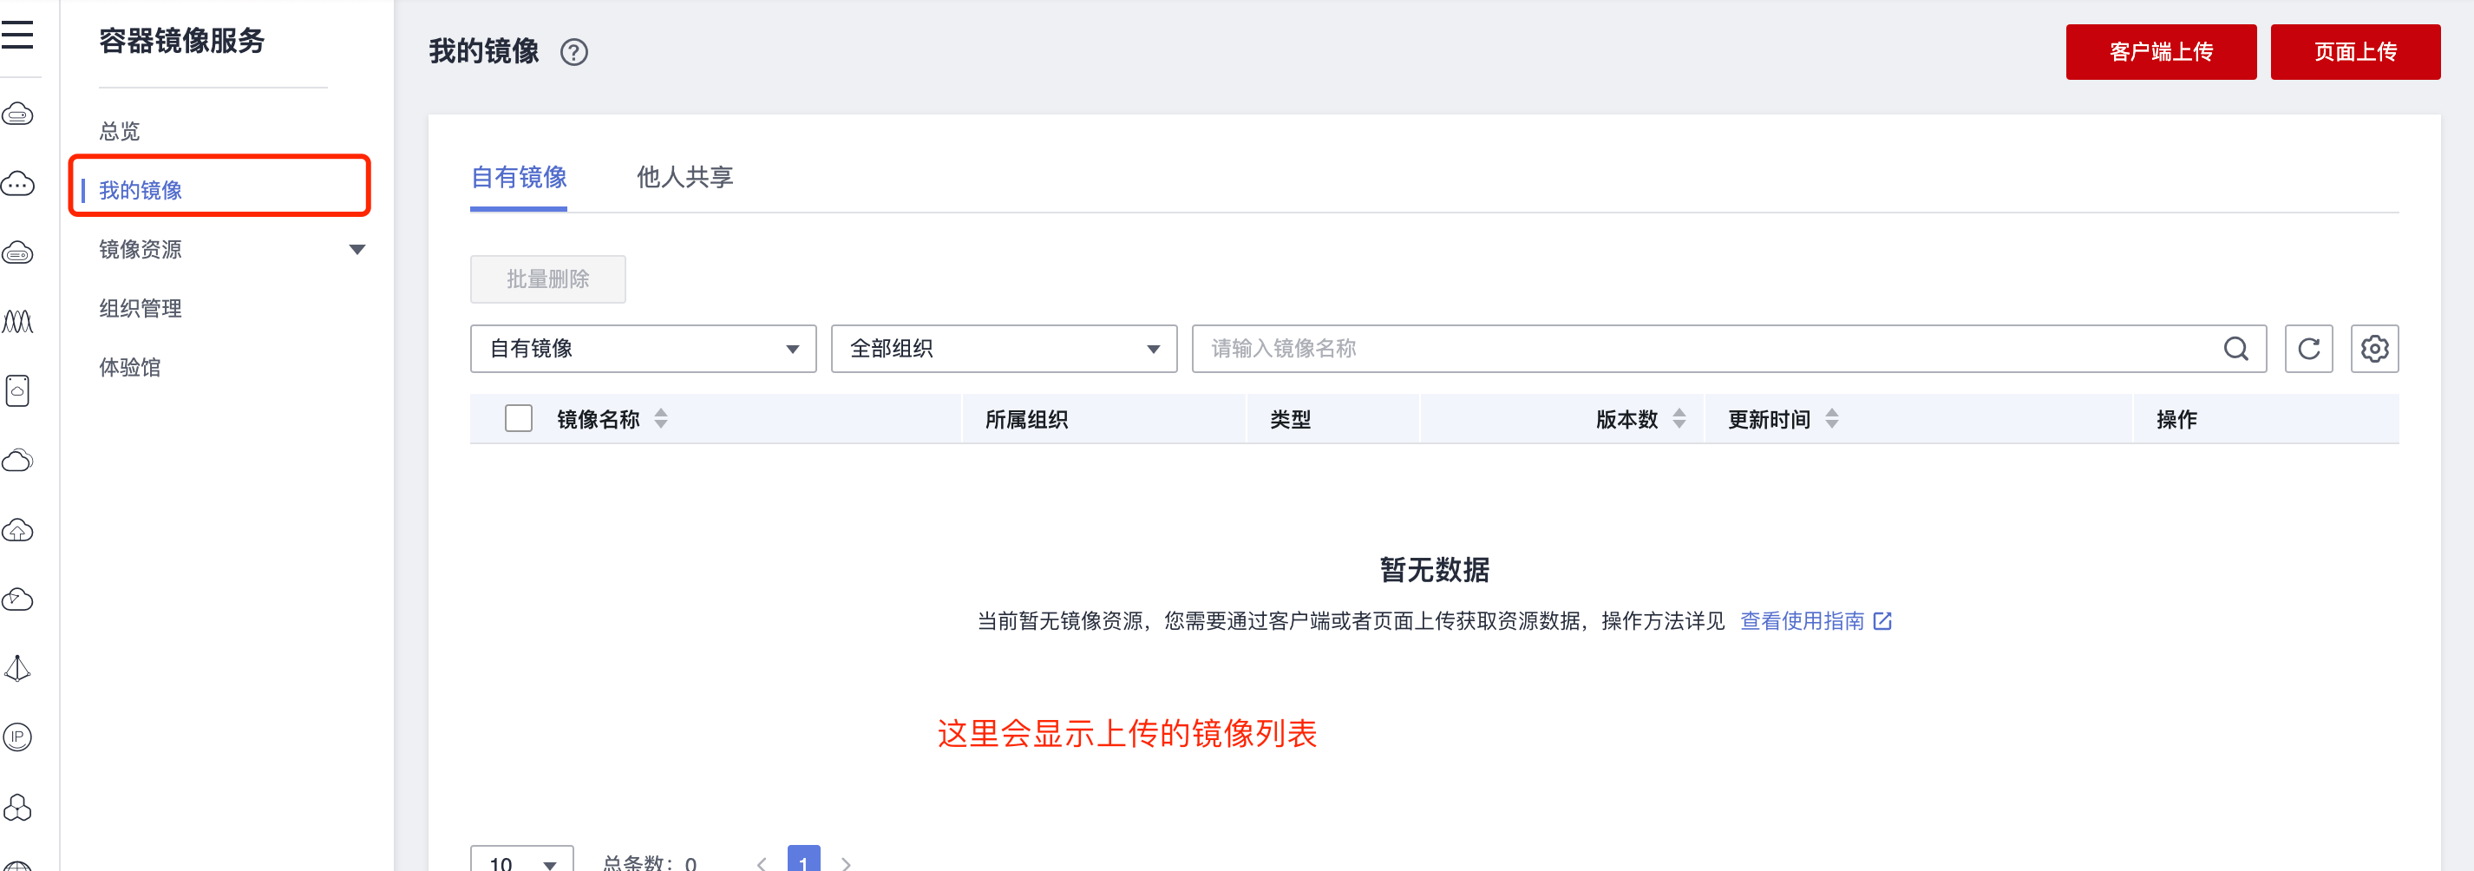2474x871 pixels.
Task: Refresh the image list
Action: pos(2307,349)
